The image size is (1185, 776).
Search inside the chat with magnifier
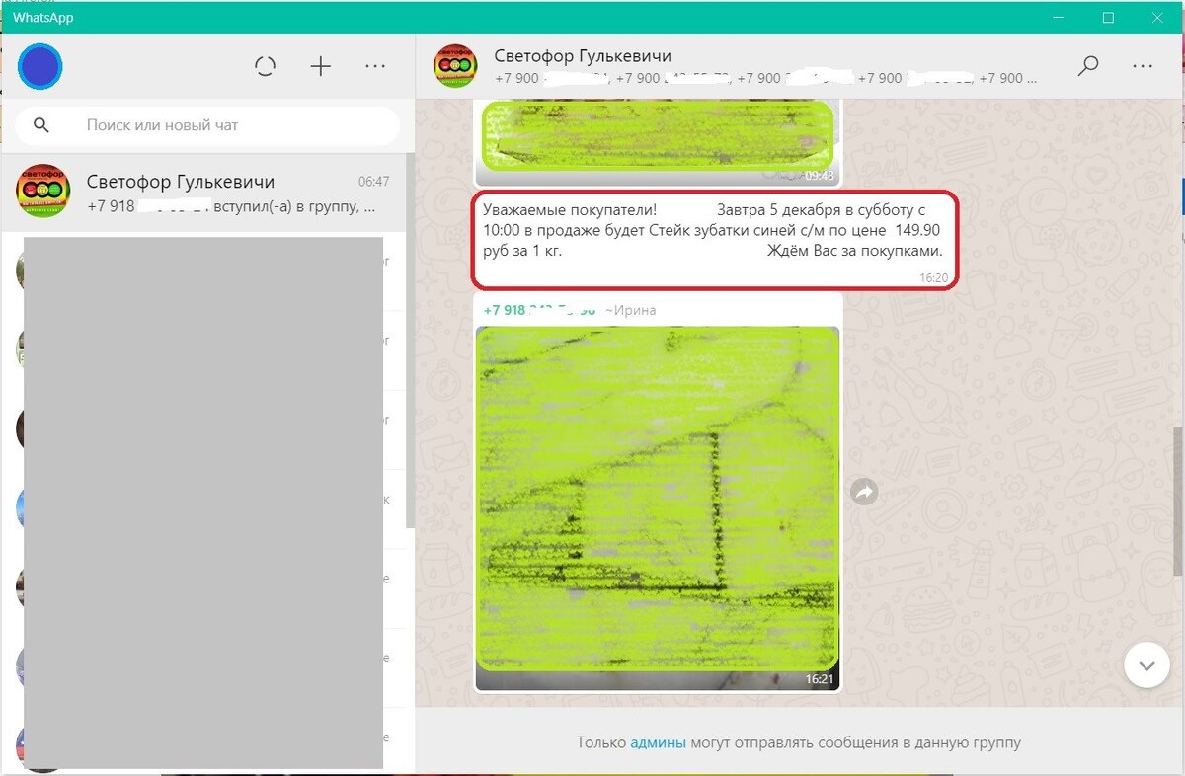[1087, 66]
